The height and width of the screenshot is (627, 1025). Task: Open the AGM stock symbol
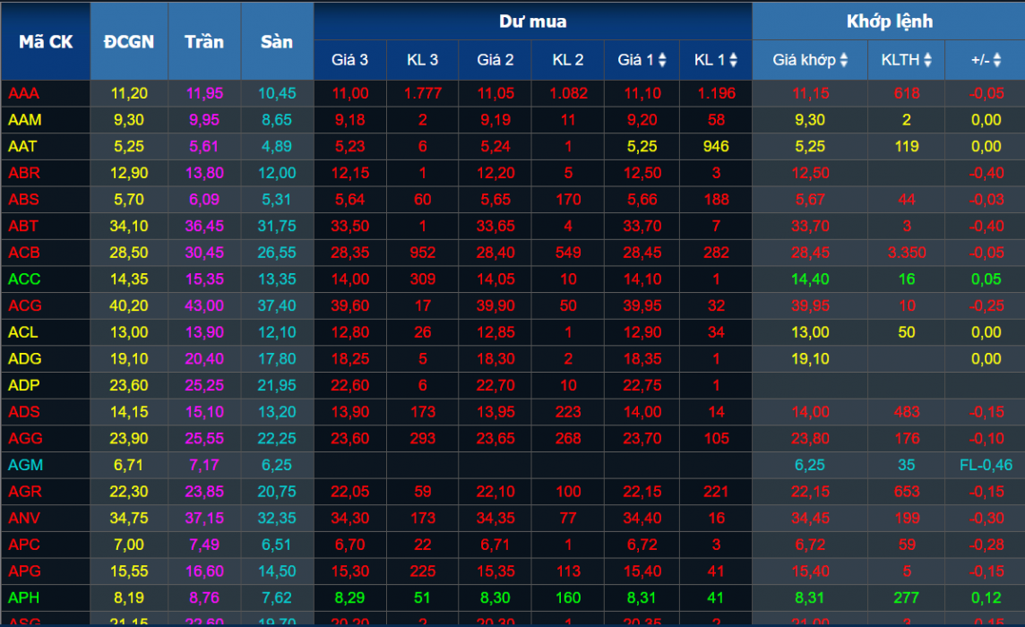point(24,466)
